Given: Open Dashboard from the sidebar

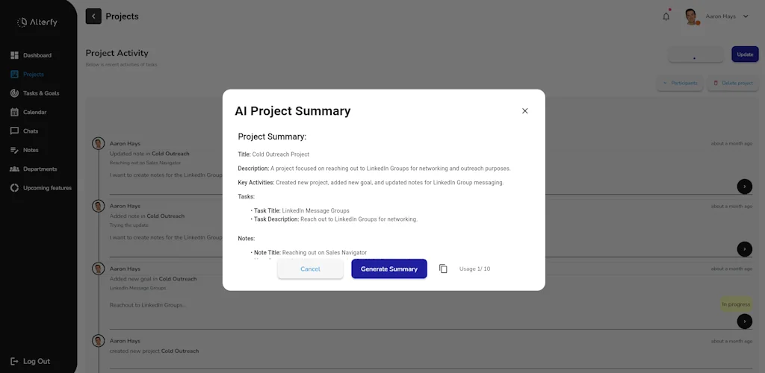Looking at the screenshot, I should (37, 55).
